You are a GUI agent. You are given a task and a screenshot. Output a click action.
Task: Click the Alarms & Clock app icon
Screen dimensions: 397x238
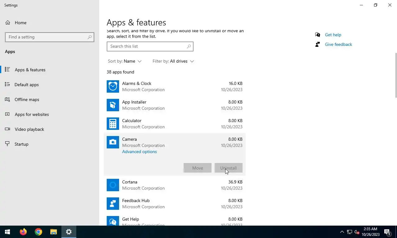(113, 86)
